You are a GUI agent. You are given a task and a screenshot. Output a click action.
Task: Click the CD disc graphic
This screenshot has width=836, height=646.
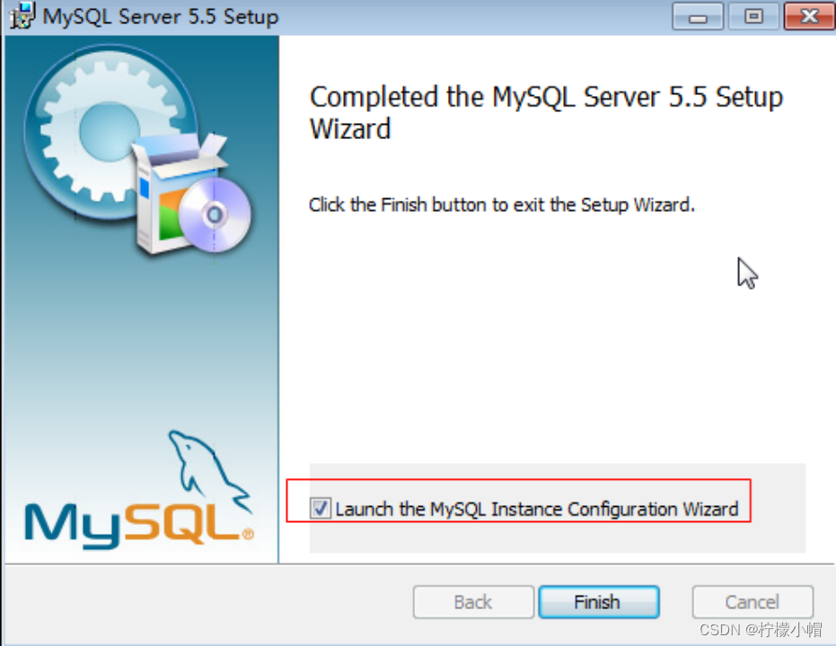pyautogui.click(x=215, y=214)
